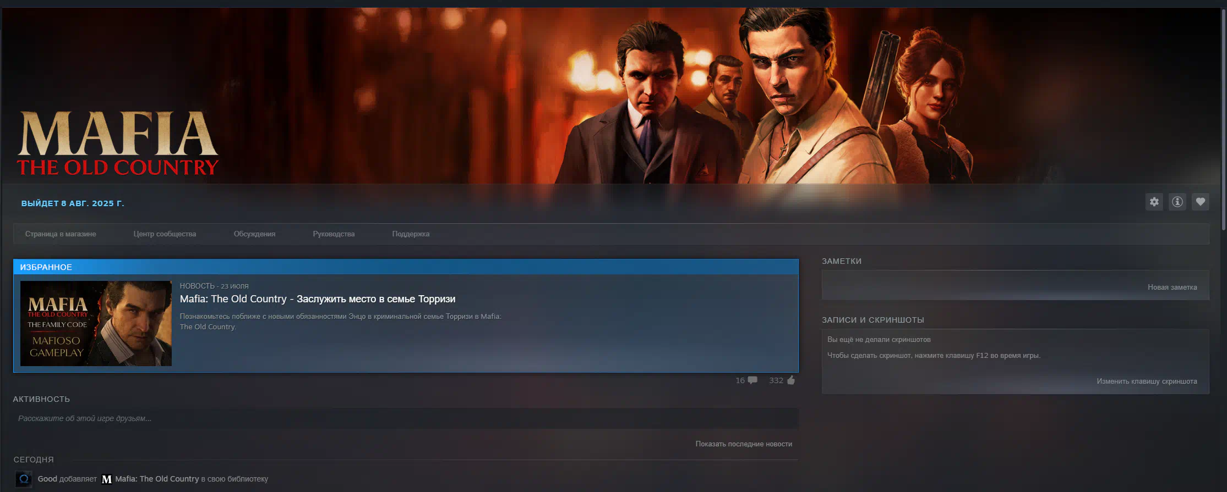The width and height of the screenshot is (1227, 492).
Task: Click Good user avatar icon
Action: [24, 479]
